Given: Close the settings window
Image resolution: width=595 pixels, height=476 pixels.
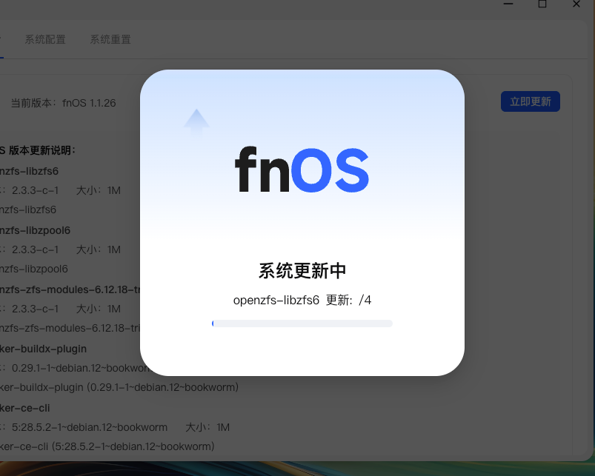Looking at the screenshot, I should click(576, 4).
